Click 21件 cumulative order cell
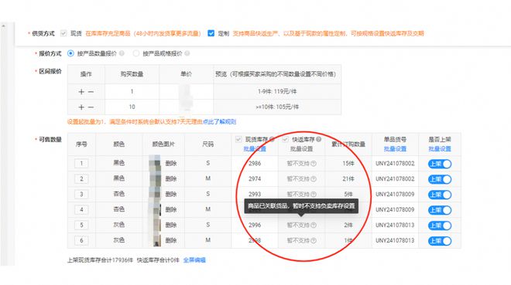 tap(348, 178)
